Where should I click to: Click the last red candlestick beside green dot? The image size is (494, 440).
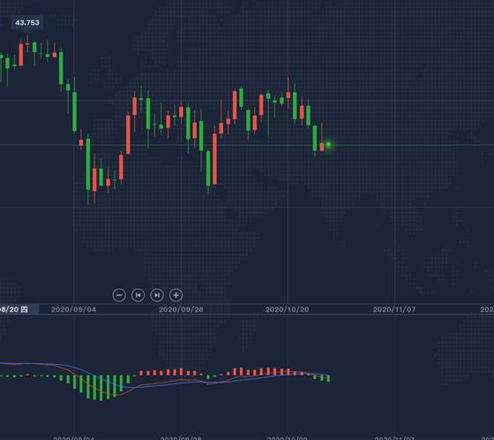322,147
